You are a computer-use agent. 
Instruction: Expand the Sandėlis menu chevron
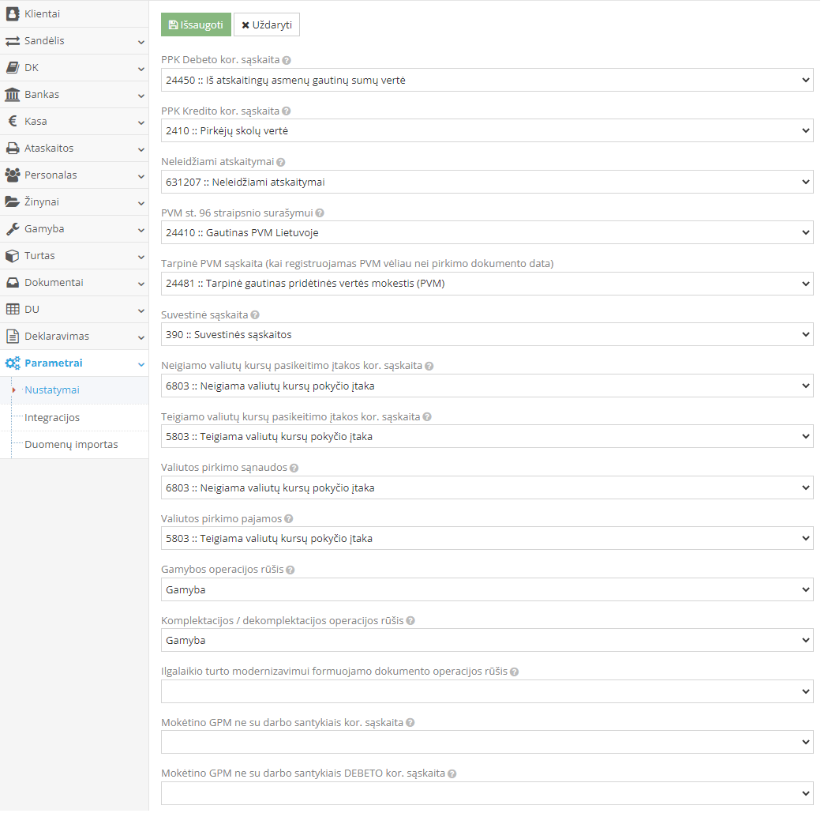[141, 41]
